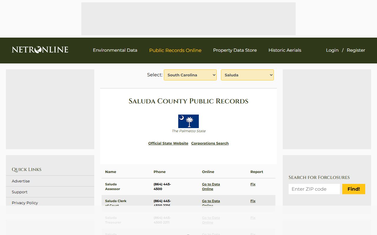Focus the Enter ZIP code field

pyautogui.click(x=314, y=189)
